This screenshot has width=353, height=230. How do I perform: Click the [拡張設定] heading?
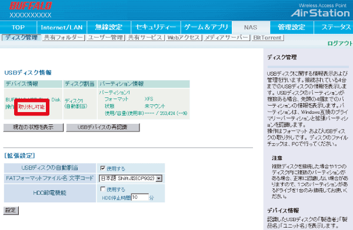(x=19, y=155)
